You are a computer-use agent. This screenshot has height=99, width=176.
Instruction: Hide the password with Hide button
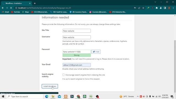pos(96,52)
